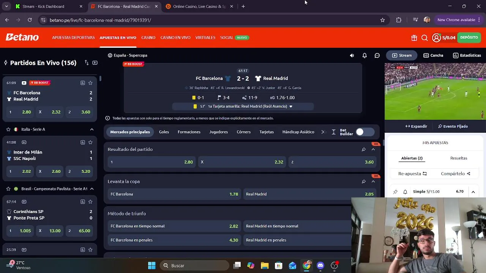Click the Windows taskbar Buscar search box

(194, 265)
